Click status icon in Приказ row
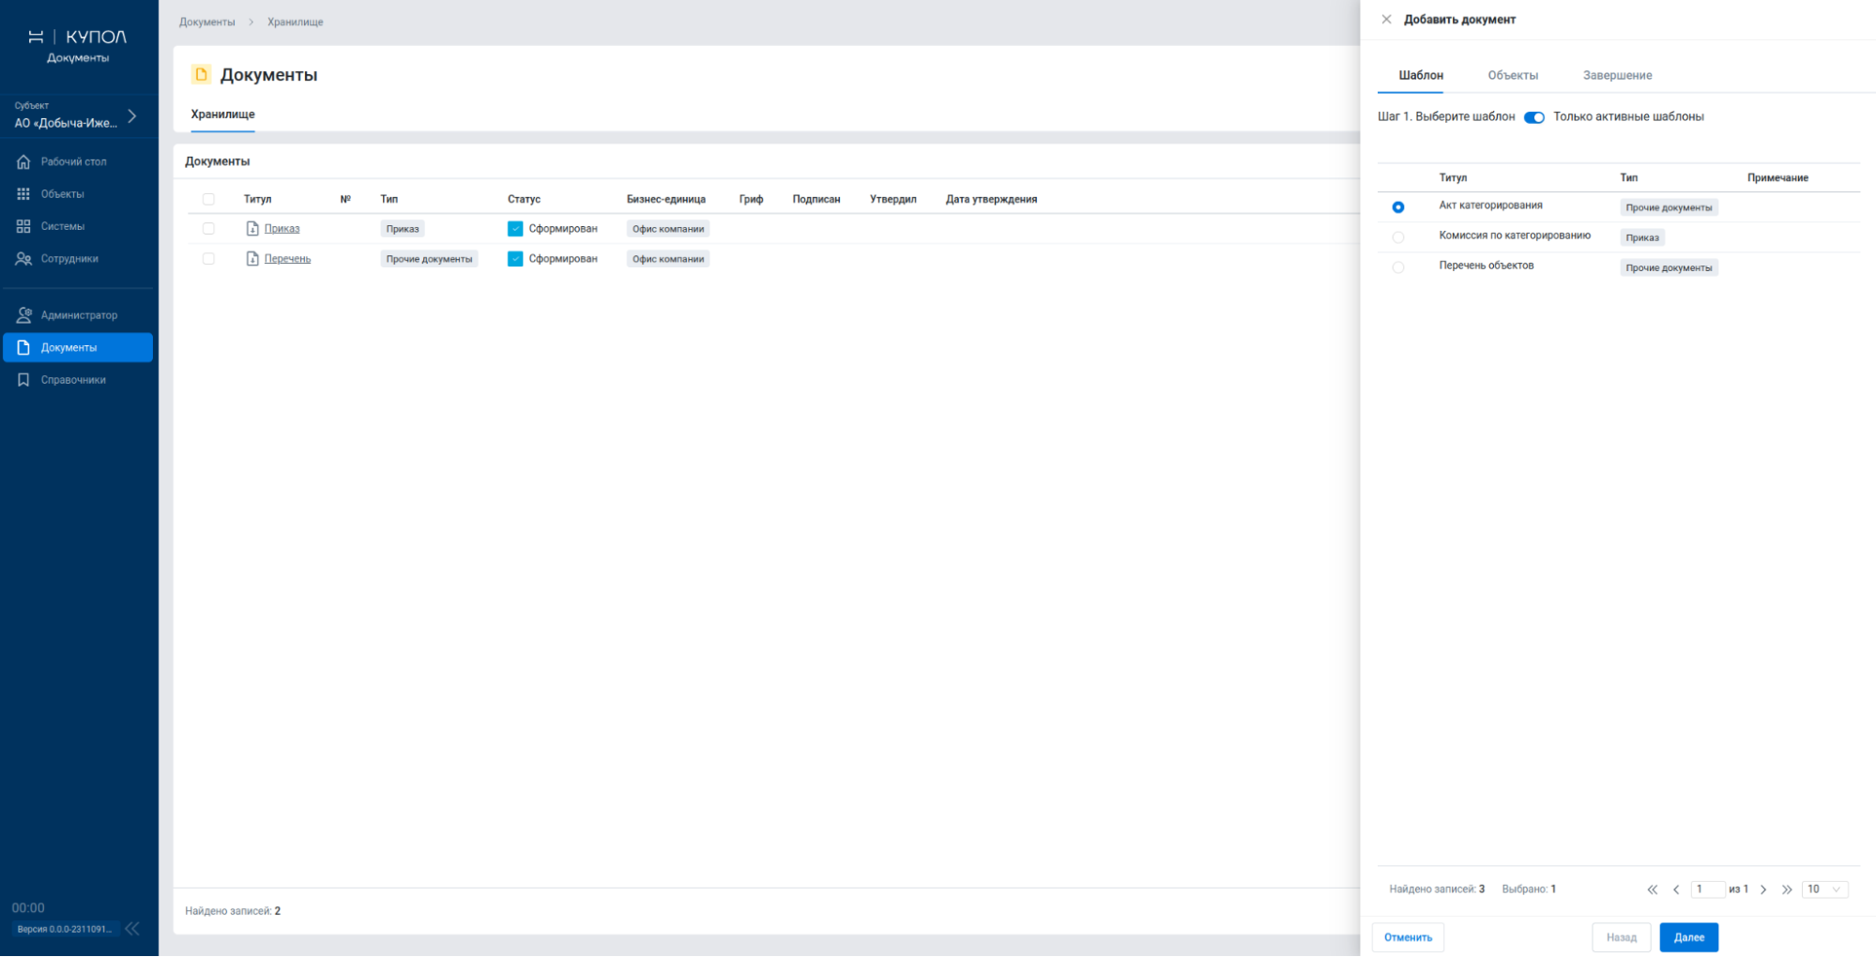1876x957 pixels. [515, 229]
